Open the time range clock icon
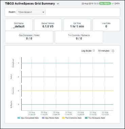 tap(113, 51)
